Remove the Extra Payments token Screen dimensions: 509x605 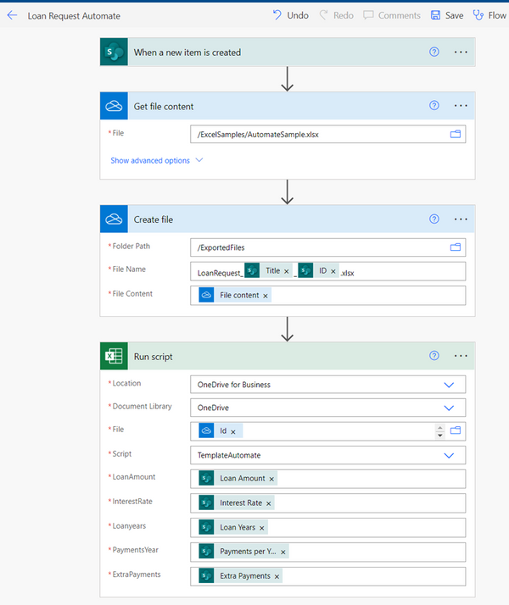277,577
